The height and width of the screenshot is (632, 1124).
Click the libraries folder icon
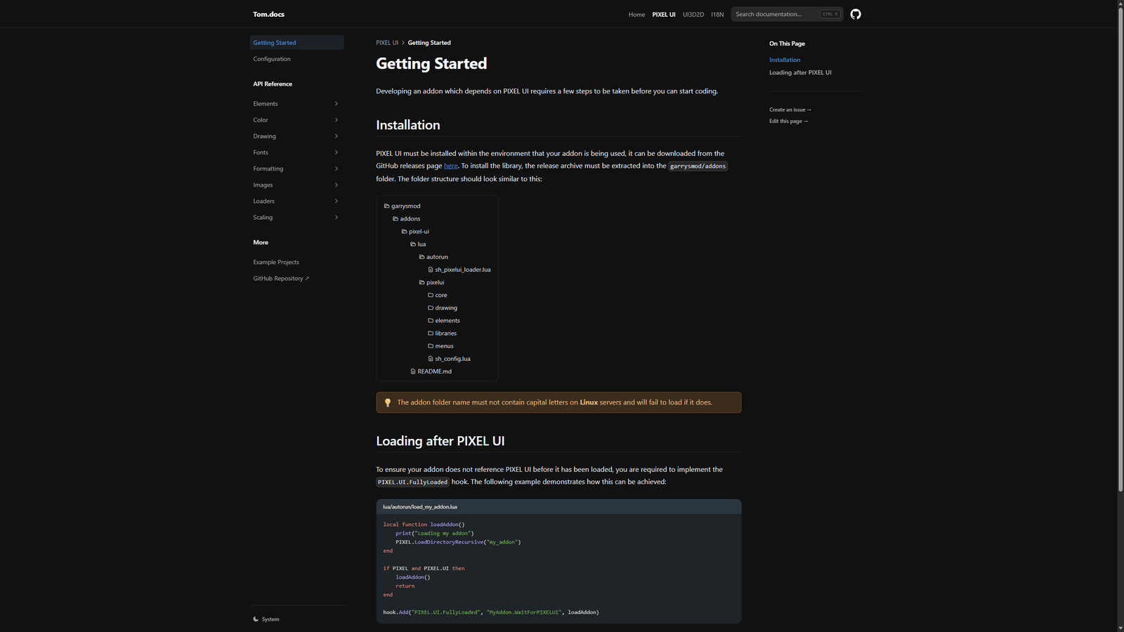(x=431, y=333)
